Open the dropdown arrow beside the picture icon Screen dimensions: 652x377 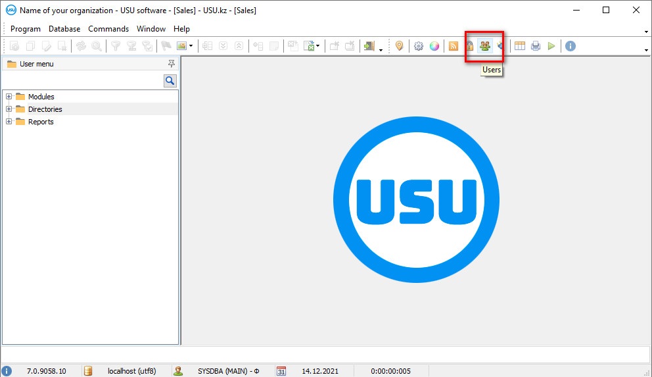pos(191,46)
